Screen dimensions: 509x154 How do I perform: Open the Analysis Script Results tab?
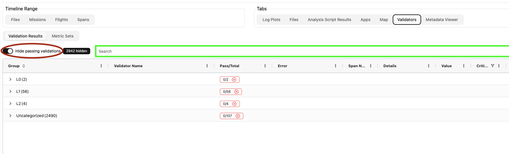tap(329, 20)
